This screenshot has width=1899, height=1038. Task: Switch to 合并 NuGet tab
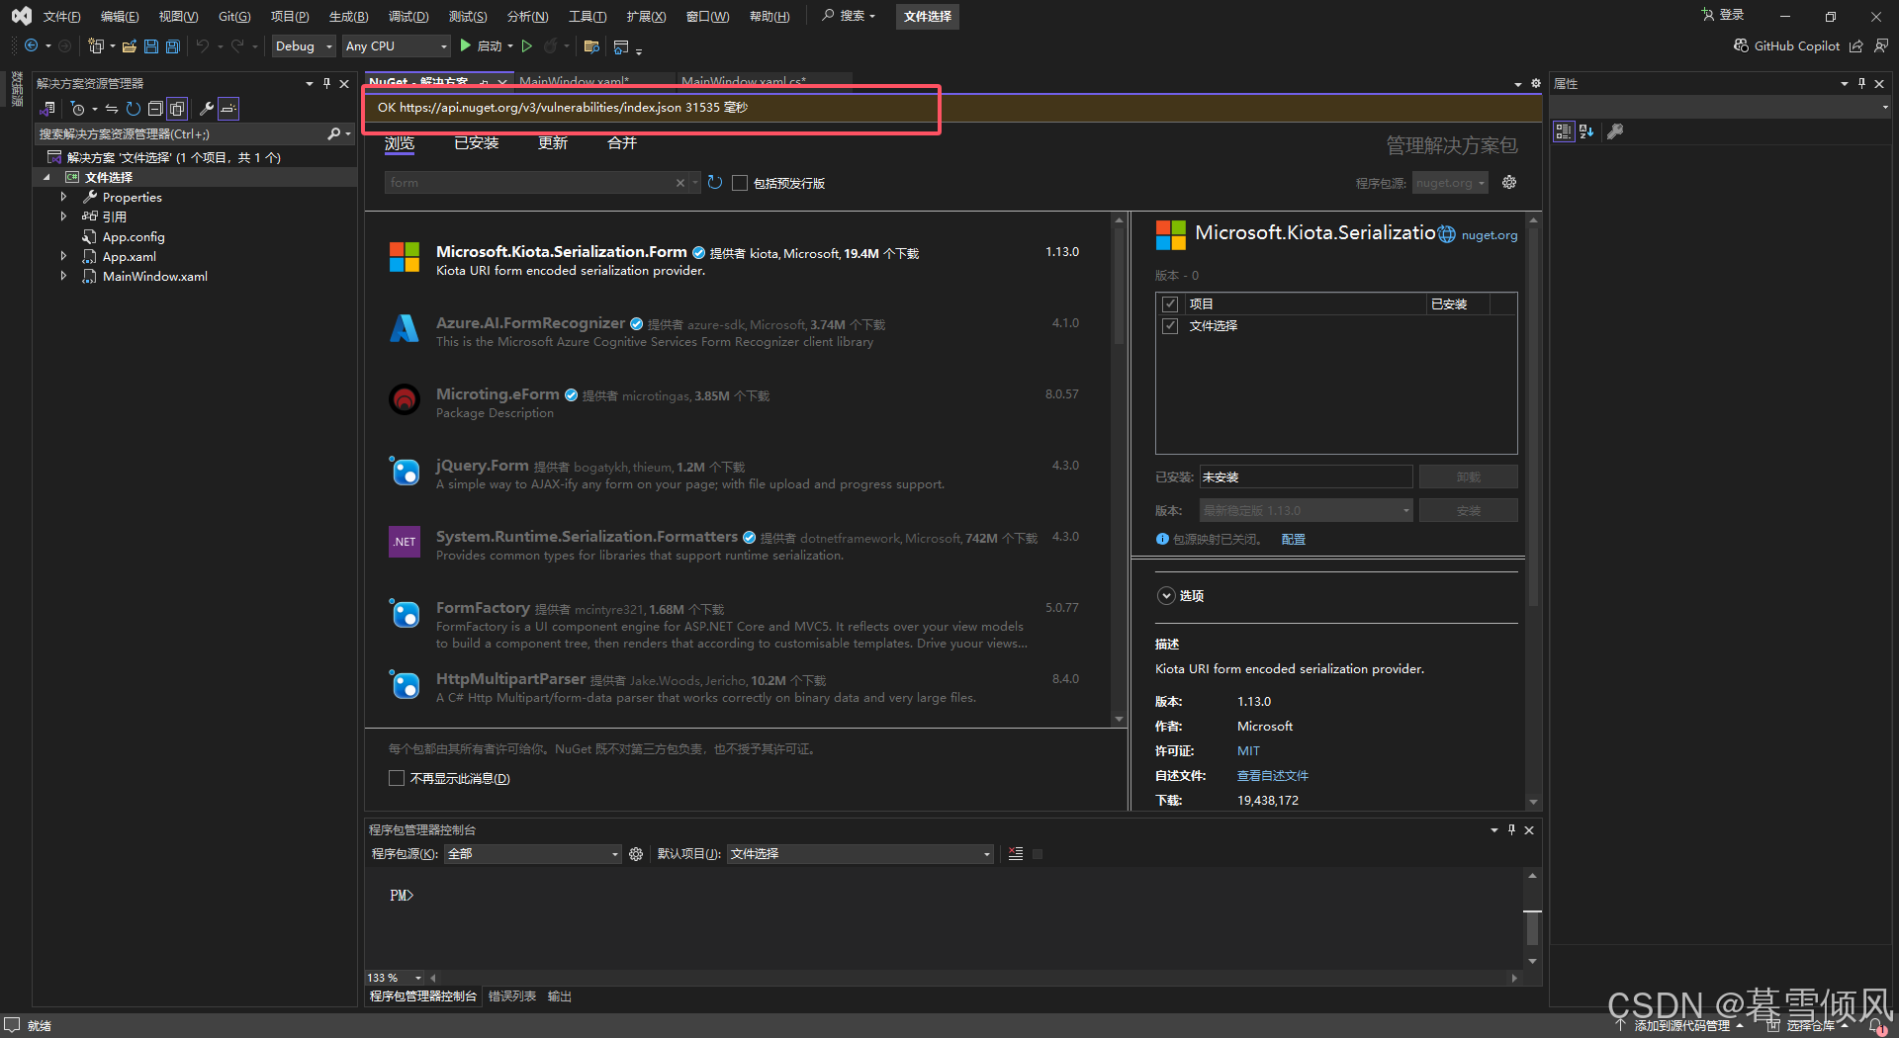pyautogui.click(x=622, y=143)
